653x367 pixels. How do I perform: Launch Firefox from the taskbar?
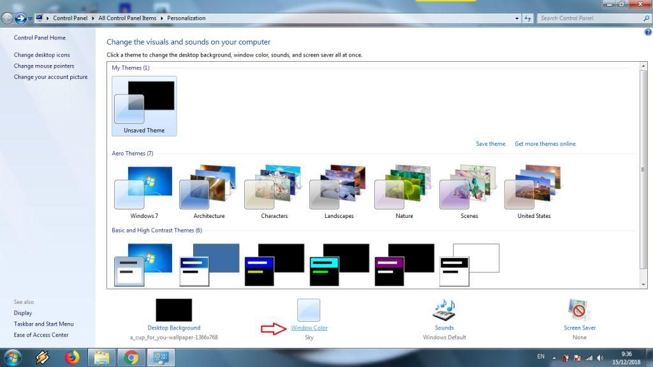click(71, 357)
